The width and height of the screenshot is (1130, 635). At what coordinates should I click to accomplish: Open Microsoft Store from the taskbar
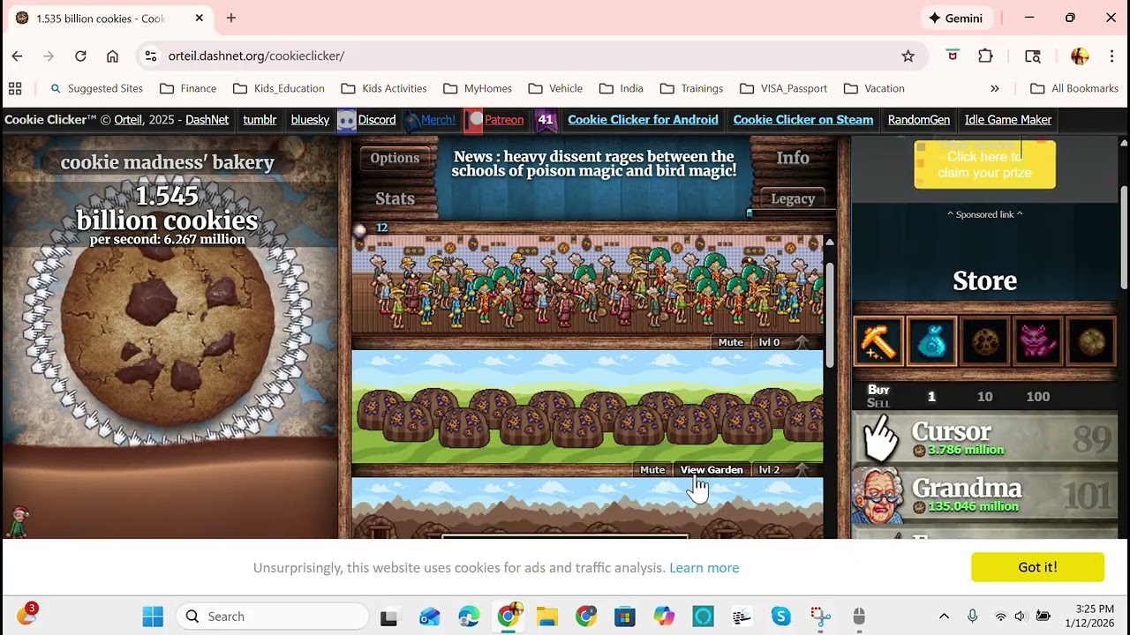(625, 616)
